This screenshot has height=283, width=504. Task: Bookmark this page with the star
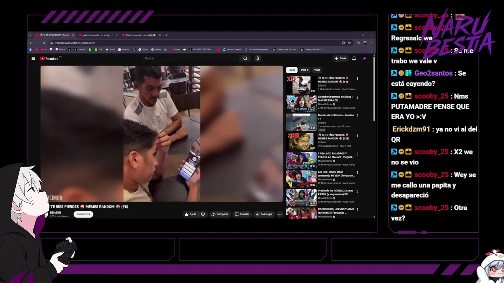coord(349,43)
